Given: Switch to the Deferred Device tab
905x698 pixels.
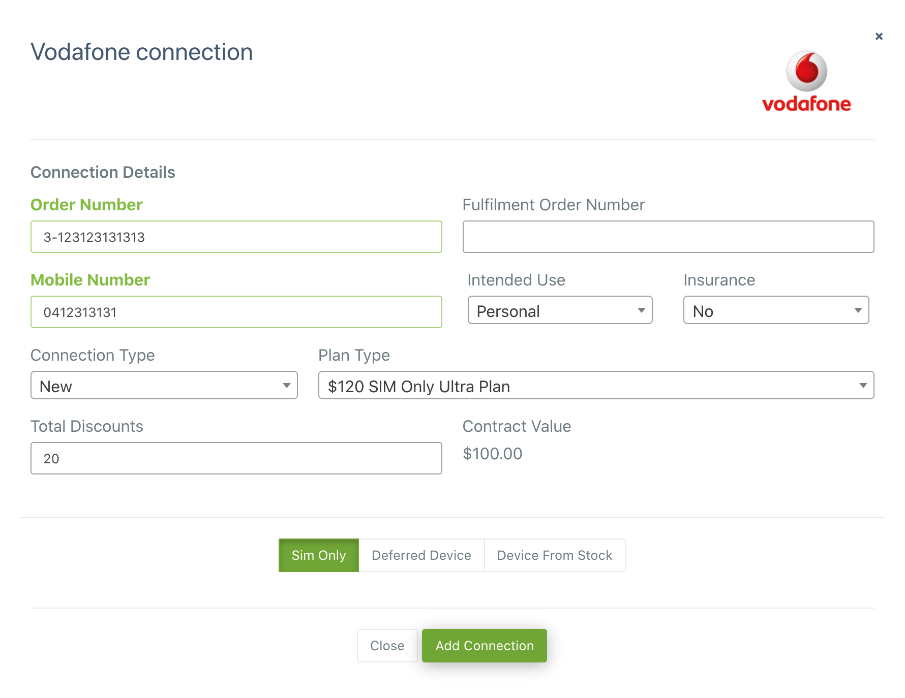Looking at the screenshot, I should 421,555.
